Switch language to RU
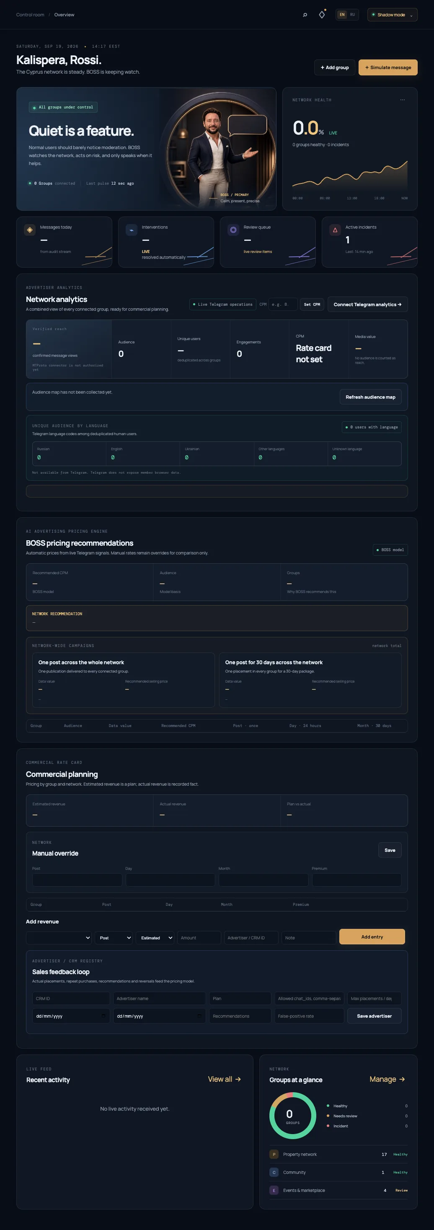Image resolution: width=434 pixels, height=1230 pixels. pyautogui.click(x=352, y=15)
